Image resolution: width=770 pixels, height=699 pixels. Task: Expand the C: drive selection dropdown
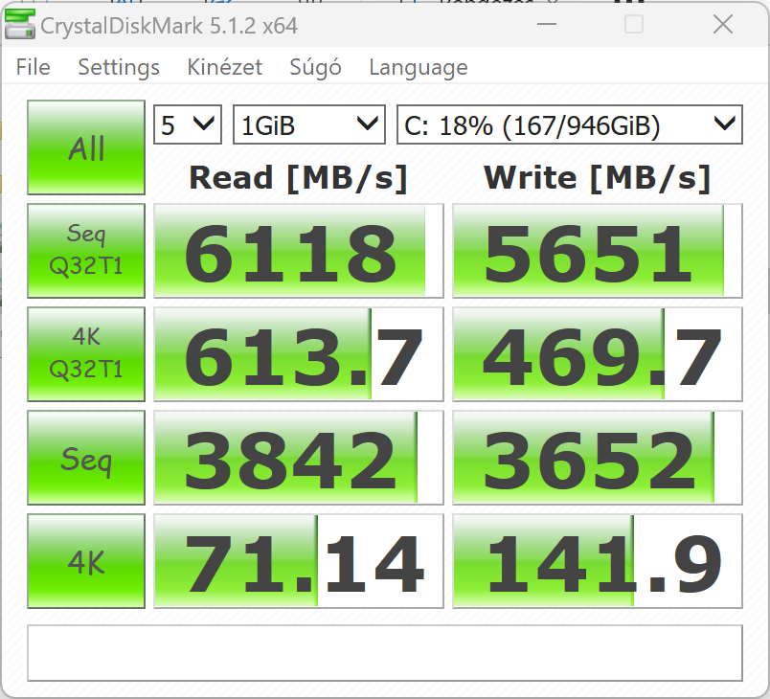570,124
